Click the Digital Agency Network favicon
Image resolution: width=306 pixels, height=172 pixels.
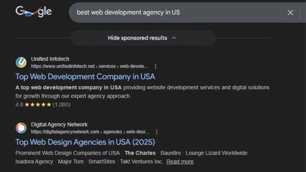pos(21,128)
